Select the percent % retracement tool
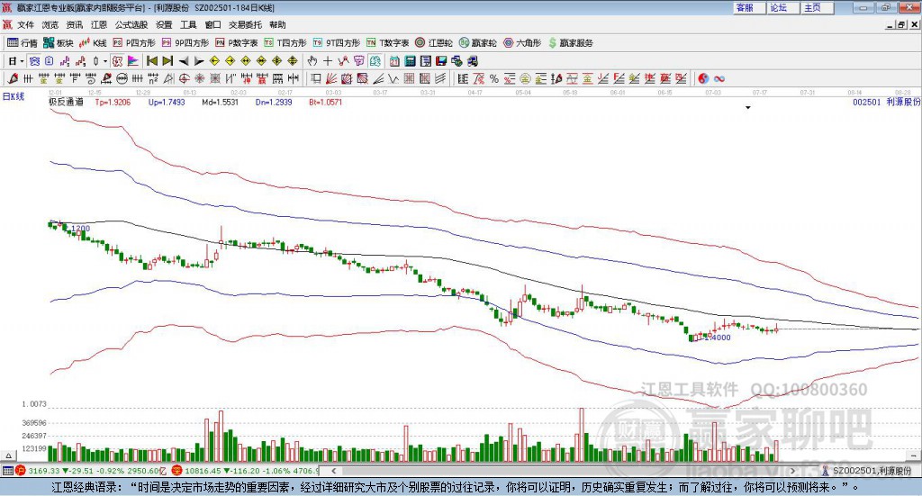Screen dimensions: 922x496 (494, 78)
